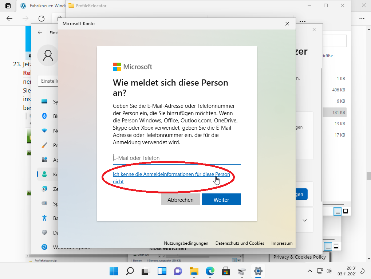Open File Explorer from the taskbar

click(x=194, y=271)
